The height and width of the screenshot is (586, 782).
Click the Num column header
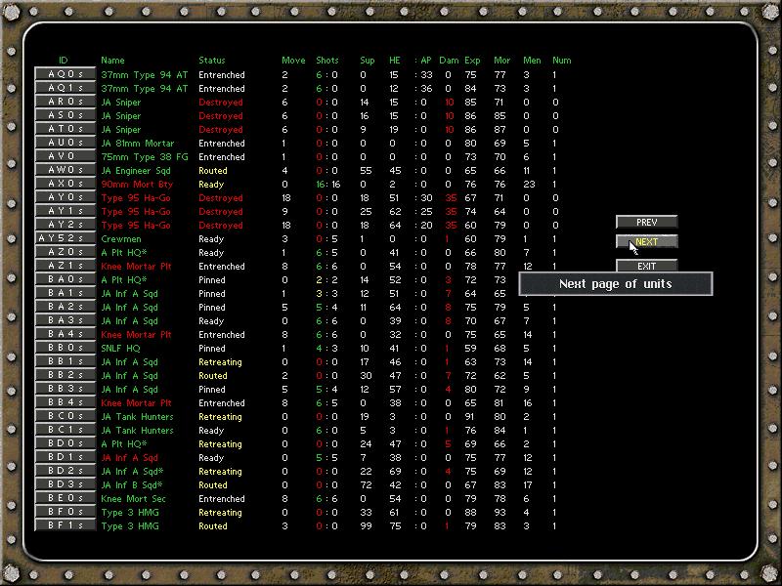tap(561, 61)
